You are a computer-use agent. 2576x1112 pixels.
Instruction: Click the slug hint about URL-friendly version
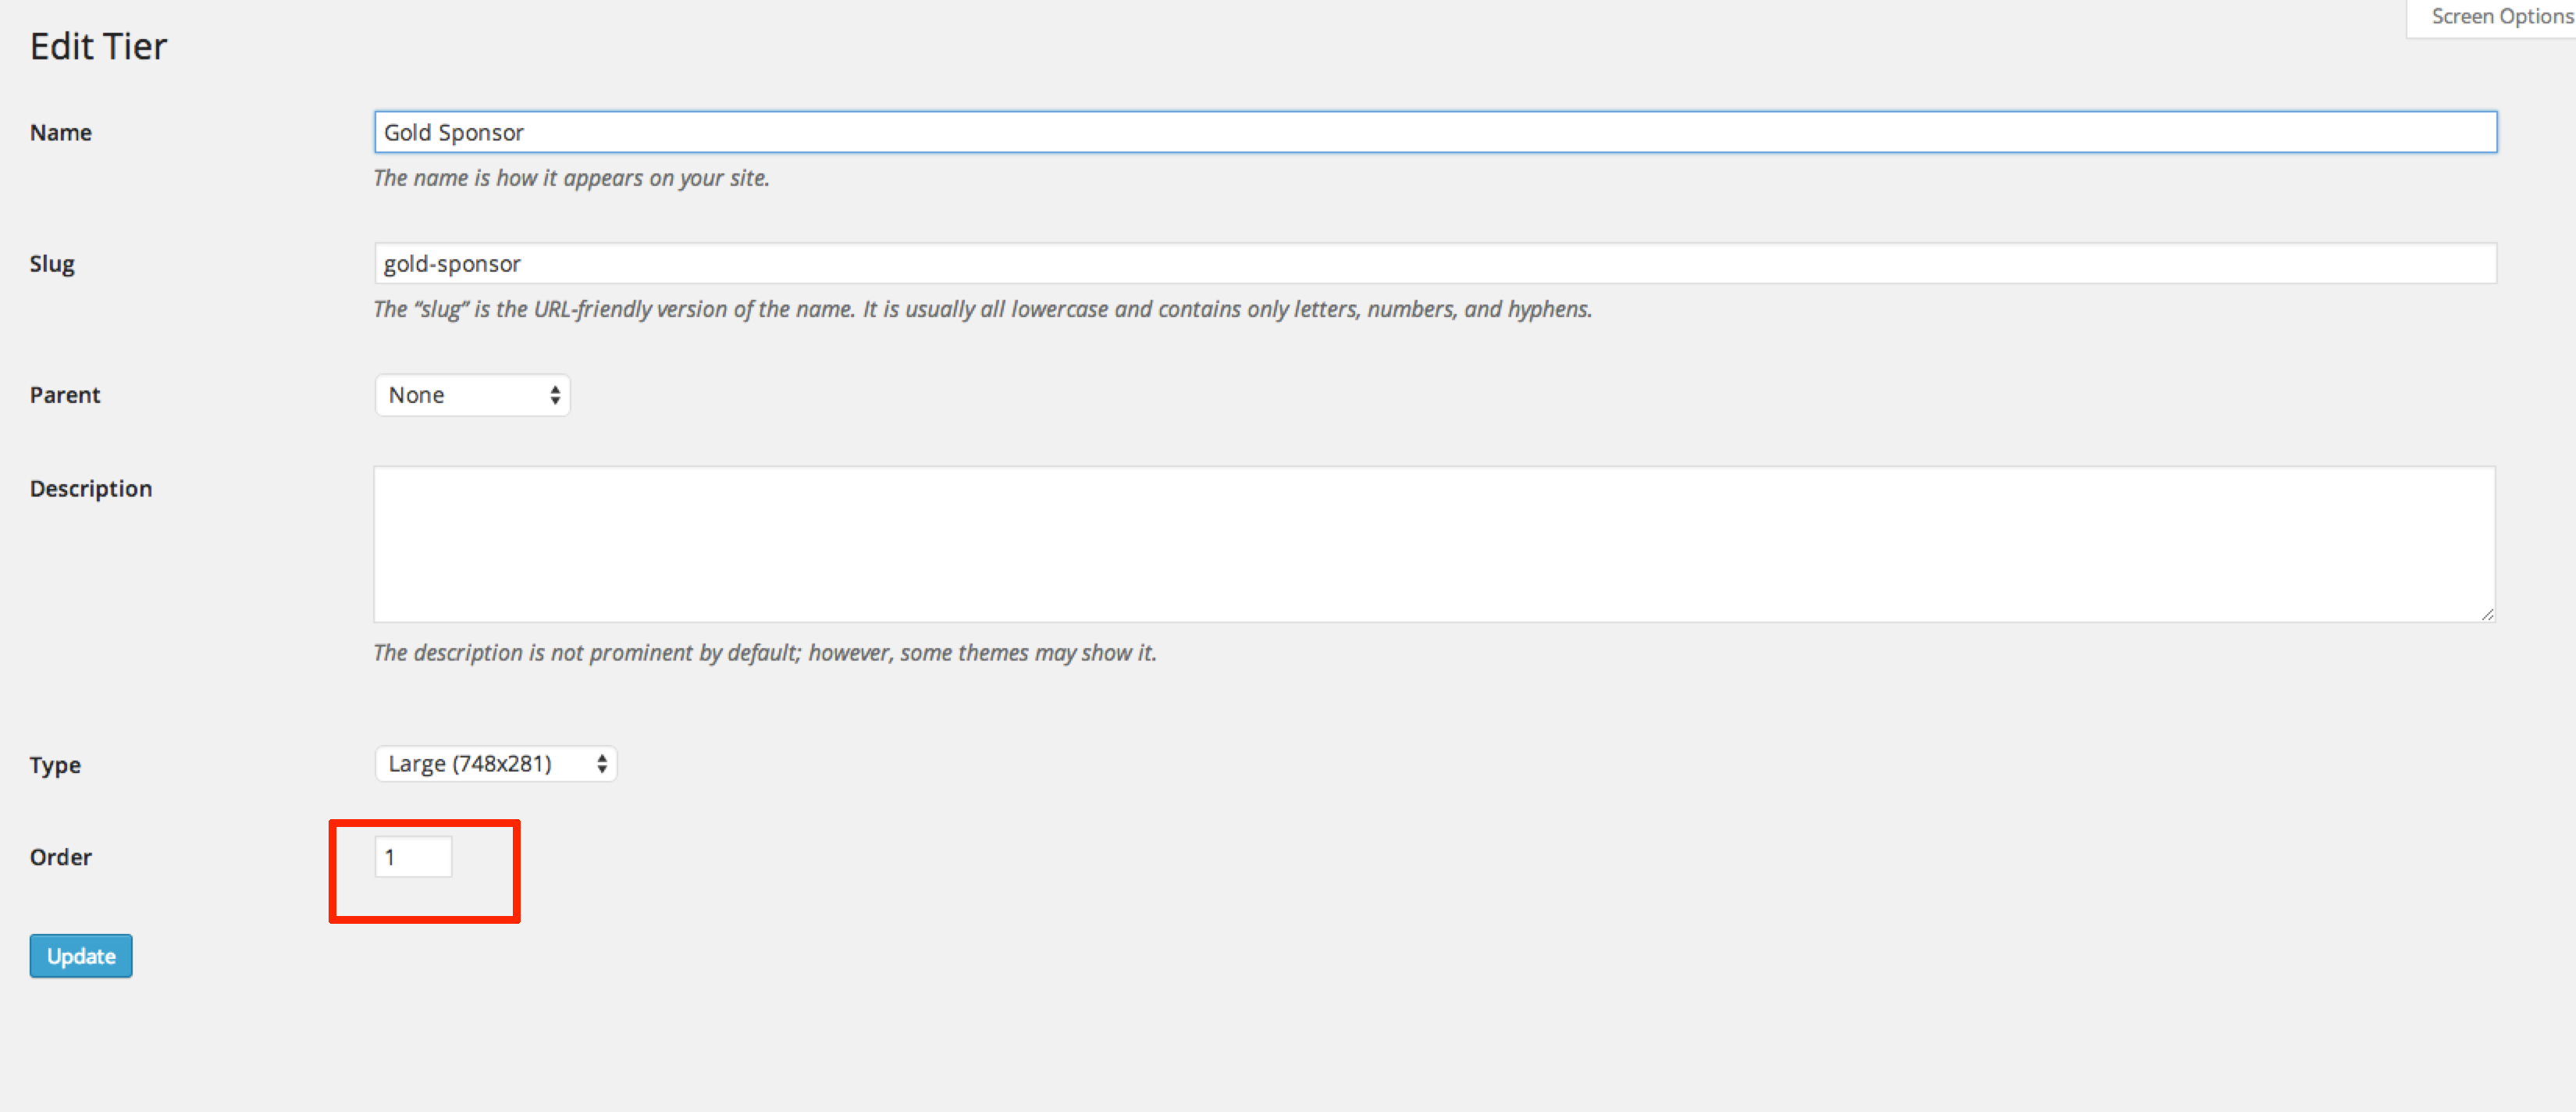coord(983,309)
